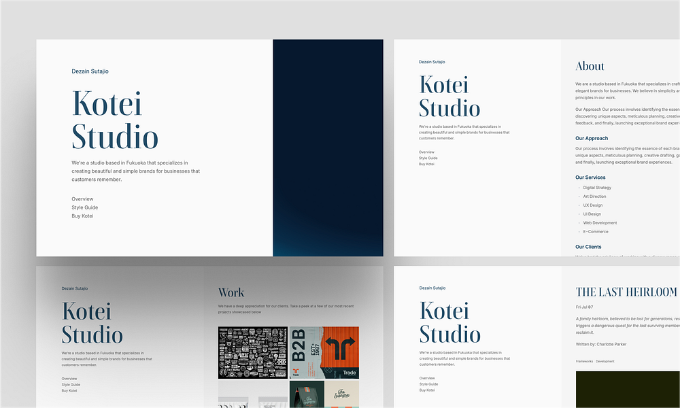Click Overview in the Last Heirloom page mockup
The image size is (680, 408).
tap(427, 378)
